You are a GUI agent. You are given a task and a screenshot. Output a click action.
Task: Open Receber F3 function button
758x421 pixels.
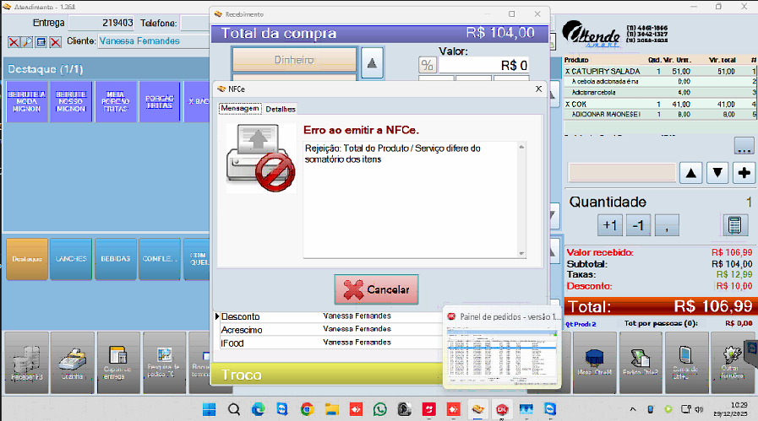coord(26,363)
